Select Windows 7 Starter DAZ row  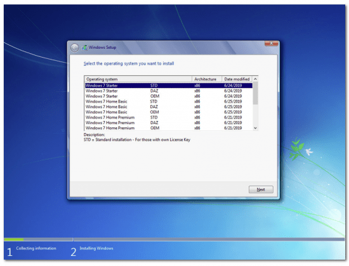169,91
